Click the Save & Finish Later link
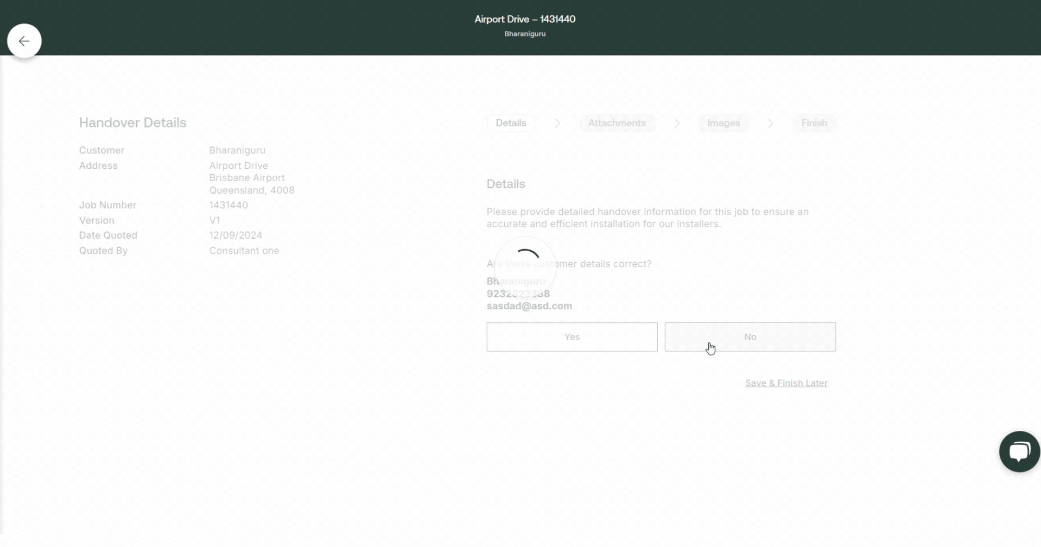This screenshot has width=1041, height=547. [x=786, y=383]
